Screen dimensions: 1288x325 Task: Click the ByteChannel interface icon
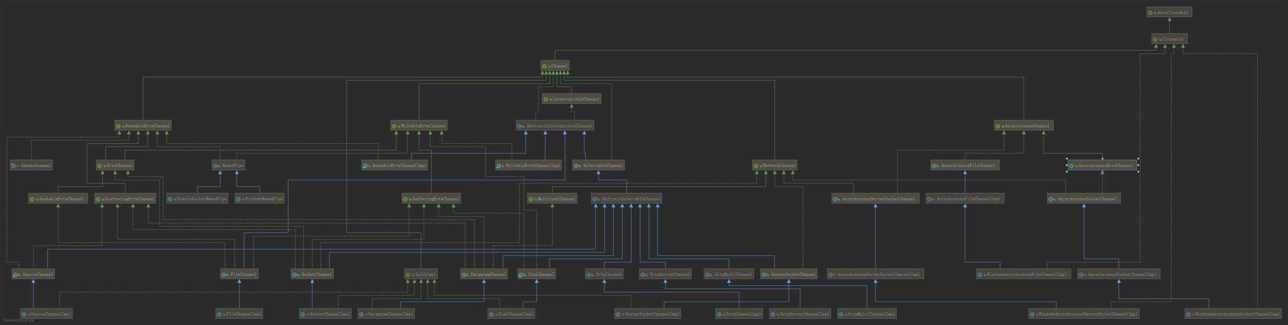click(100, 166)
